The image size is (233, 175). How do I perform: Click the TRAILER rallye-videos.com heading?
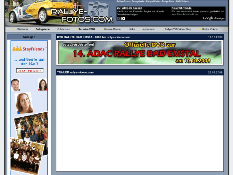tap(75, 72)
